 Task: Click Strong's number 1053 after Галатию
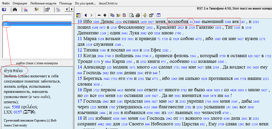[x=218, y=28]
